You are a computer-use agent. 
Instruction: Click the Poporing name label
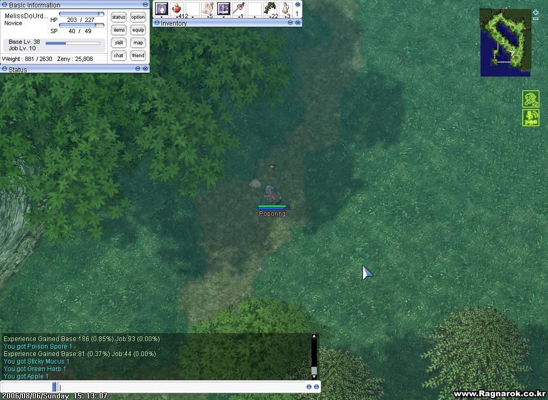pyautogui.click(x=272, y=214)
